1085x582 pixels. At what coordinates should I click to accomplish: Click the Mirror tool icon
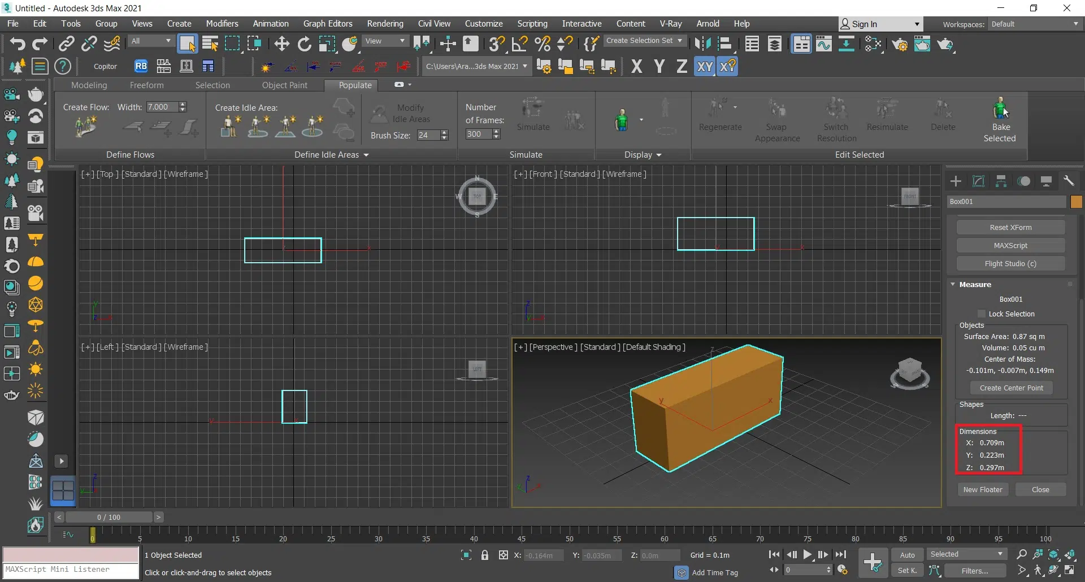[702, 44]
